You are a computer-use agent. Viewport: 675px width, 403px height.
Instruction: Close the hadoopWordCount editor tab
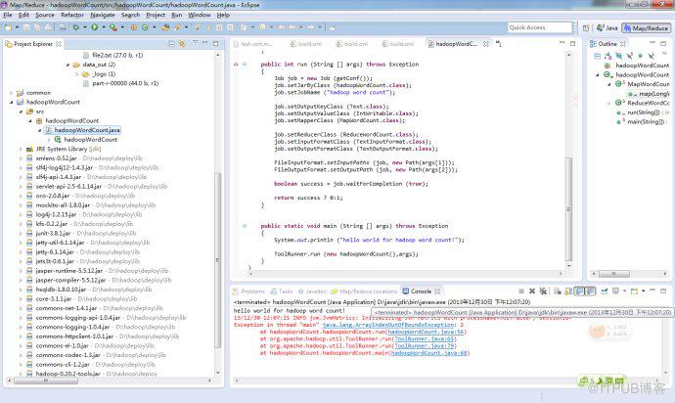tap(486, 44)
